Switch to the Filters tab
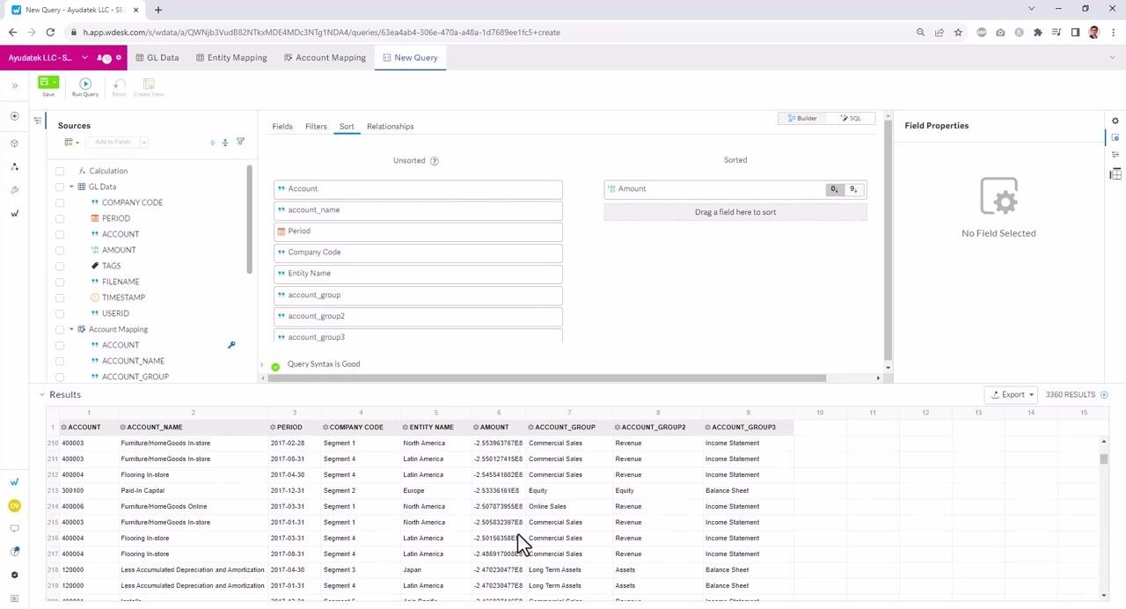 click(x=316, y=127)
